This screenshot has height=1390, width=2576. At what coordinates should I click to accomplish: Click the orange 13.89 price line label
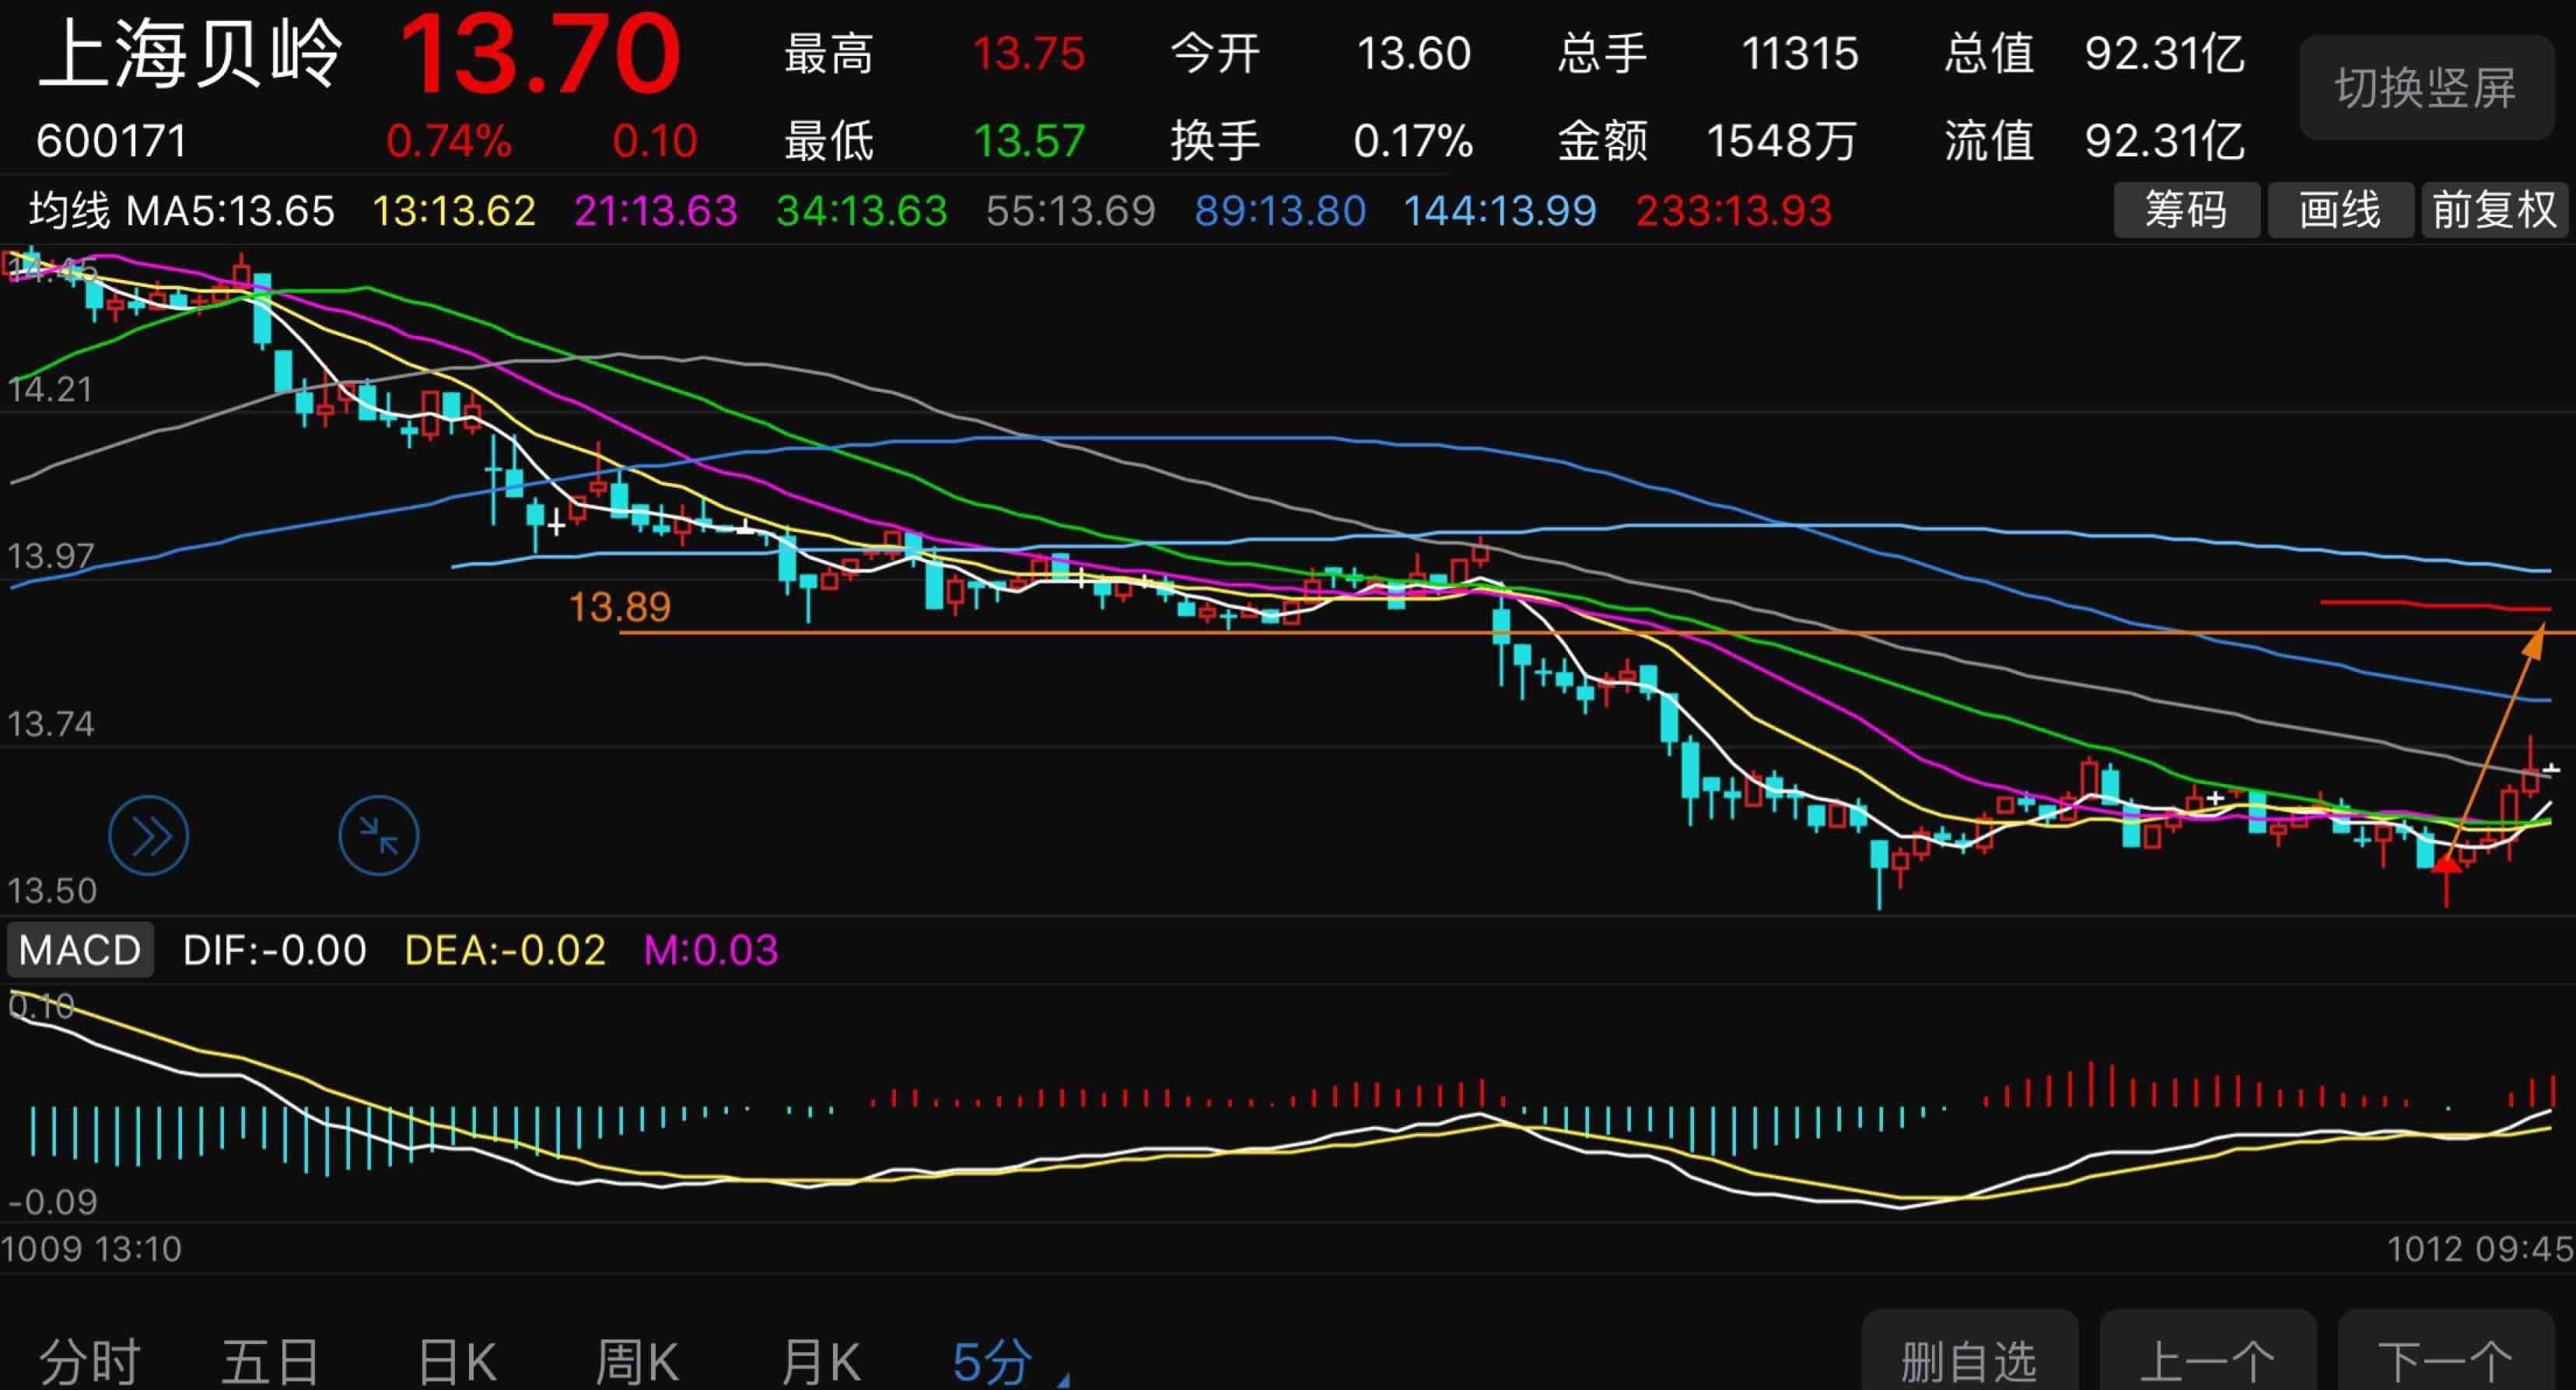(619, 607)
